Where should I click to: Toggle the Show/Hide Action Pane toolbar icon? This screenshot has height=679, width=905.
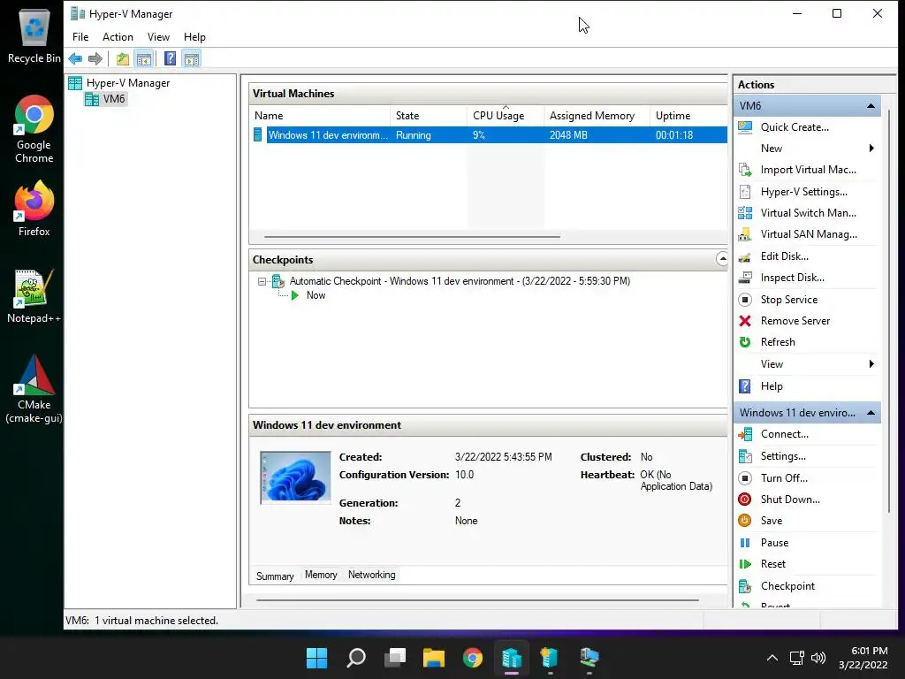(x=192, y=58)
